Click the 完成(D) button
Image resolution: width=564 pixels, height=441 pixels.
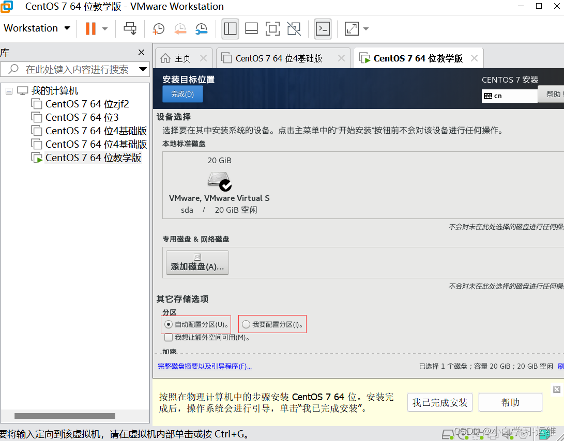point(182,94)
